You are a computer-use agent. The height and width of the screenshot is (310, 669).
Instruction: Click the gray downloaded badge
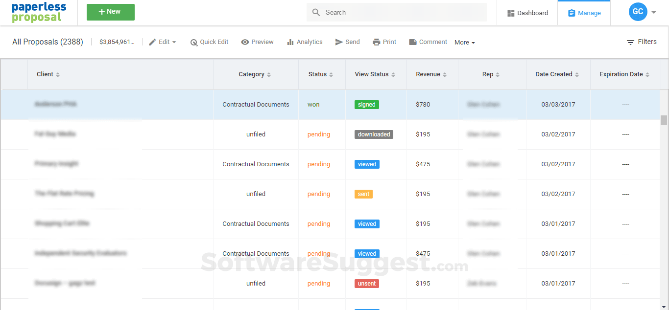[374, 134]
